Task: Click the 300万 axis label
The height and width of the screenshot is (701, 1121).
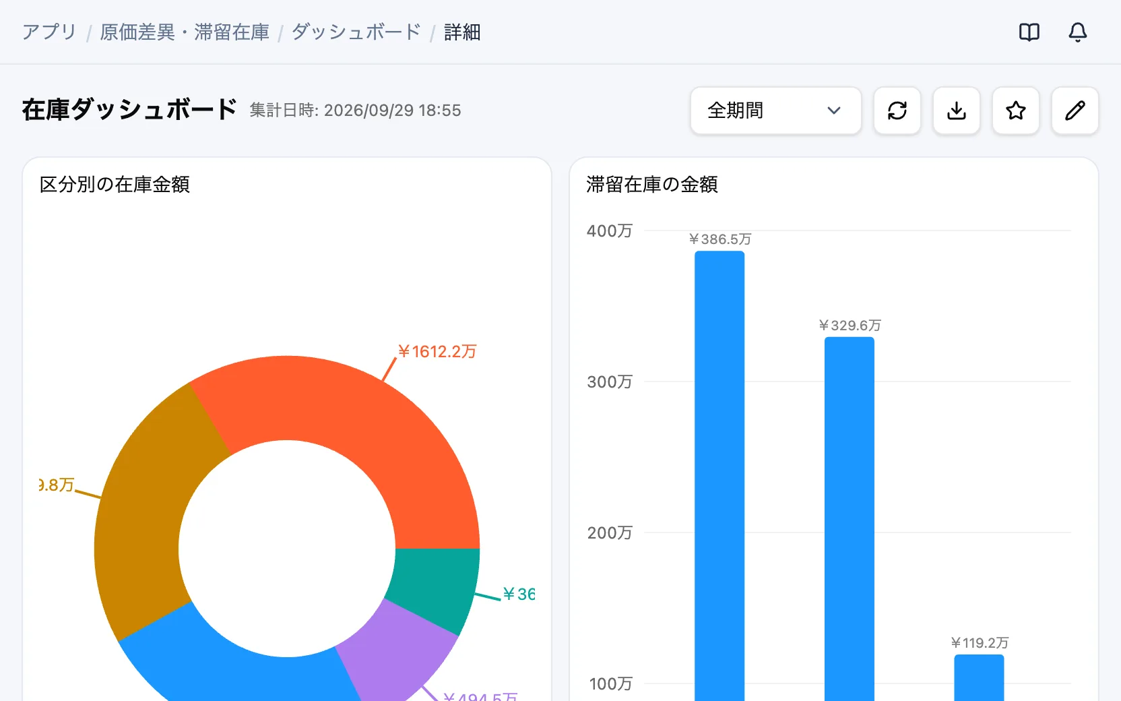Action: [610, 382]
